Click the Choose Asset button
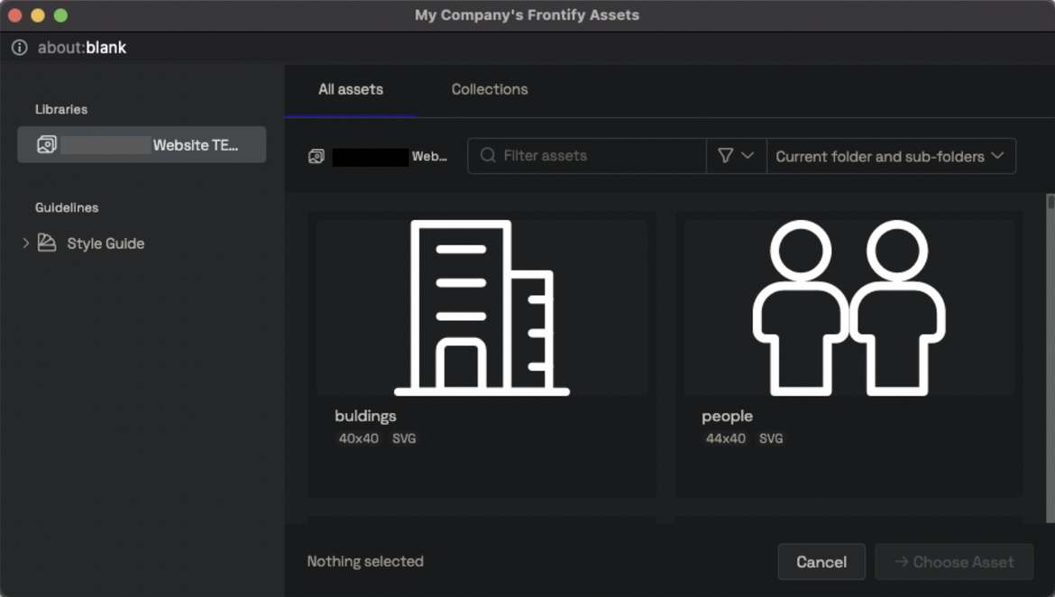The image size is (1055, 597). tap(954, 562)
